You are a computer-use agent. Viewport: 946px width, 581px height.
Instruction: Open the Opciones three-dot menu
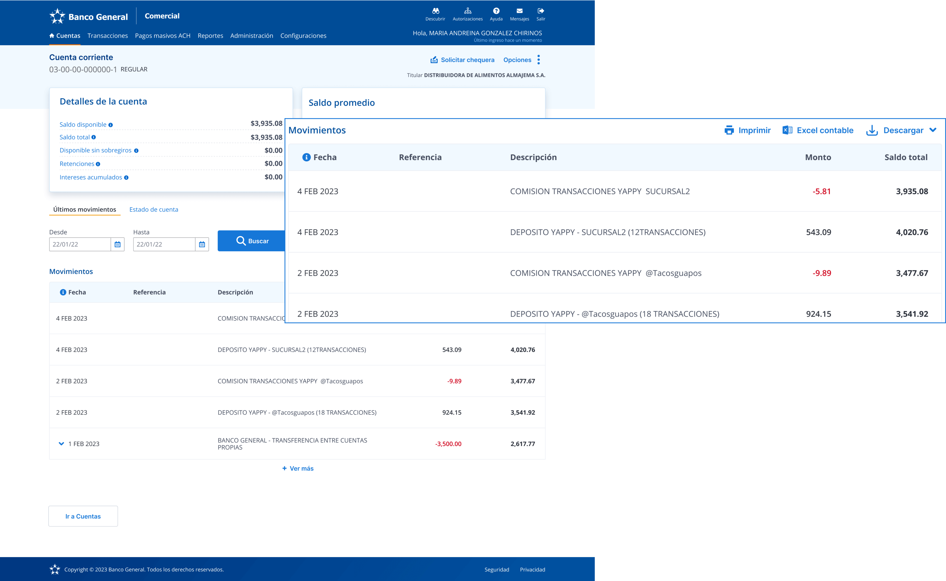538,60
